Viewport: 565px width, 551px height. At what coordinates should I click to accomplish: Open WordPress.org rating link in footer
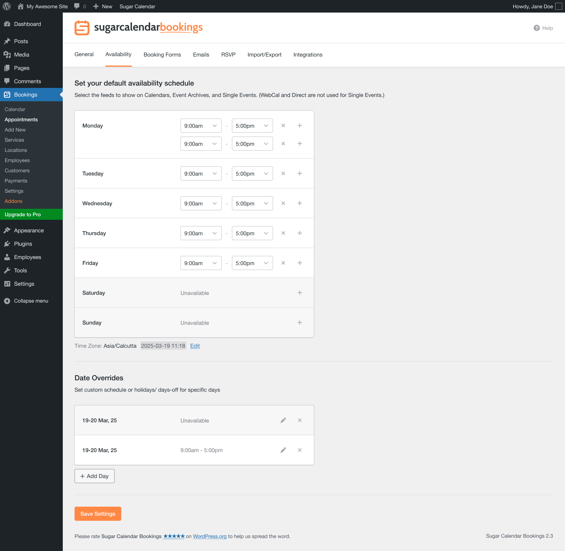point(210,536)
